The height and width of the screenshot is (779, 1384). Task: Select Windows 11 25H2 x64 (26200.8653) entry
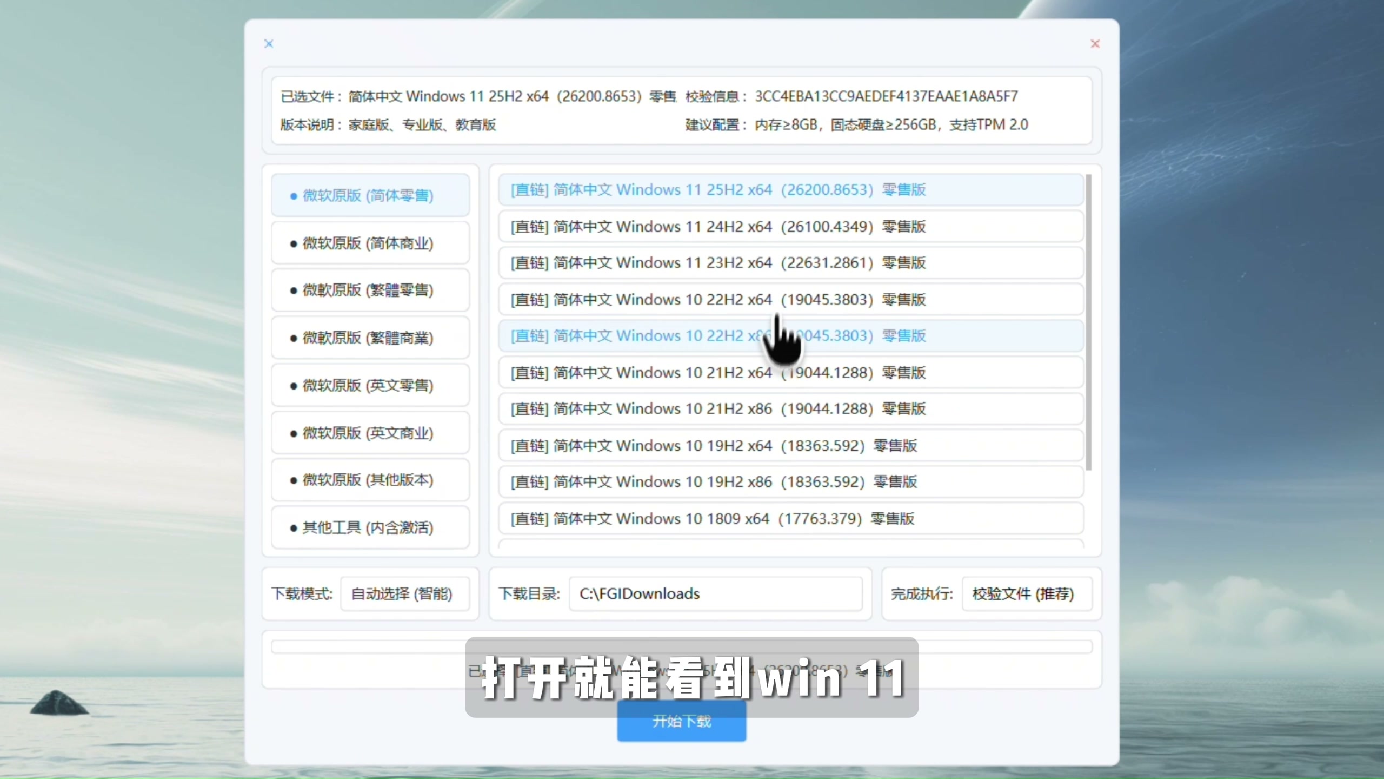point(791,190)
